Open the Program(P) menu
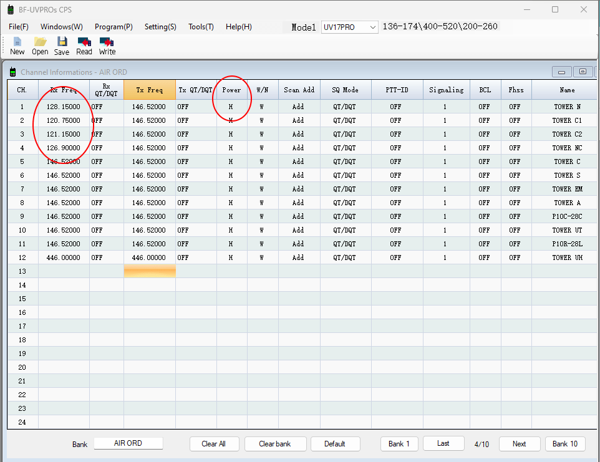Viewport: 600px width, 462px height. 114,27
